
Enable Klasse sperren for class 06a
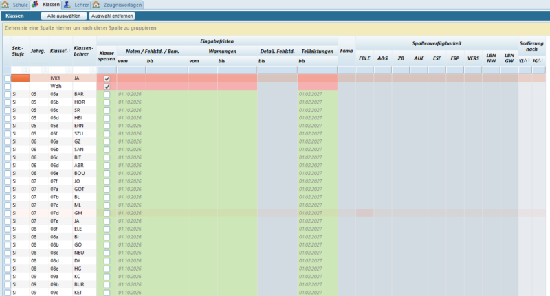[107, 142]
